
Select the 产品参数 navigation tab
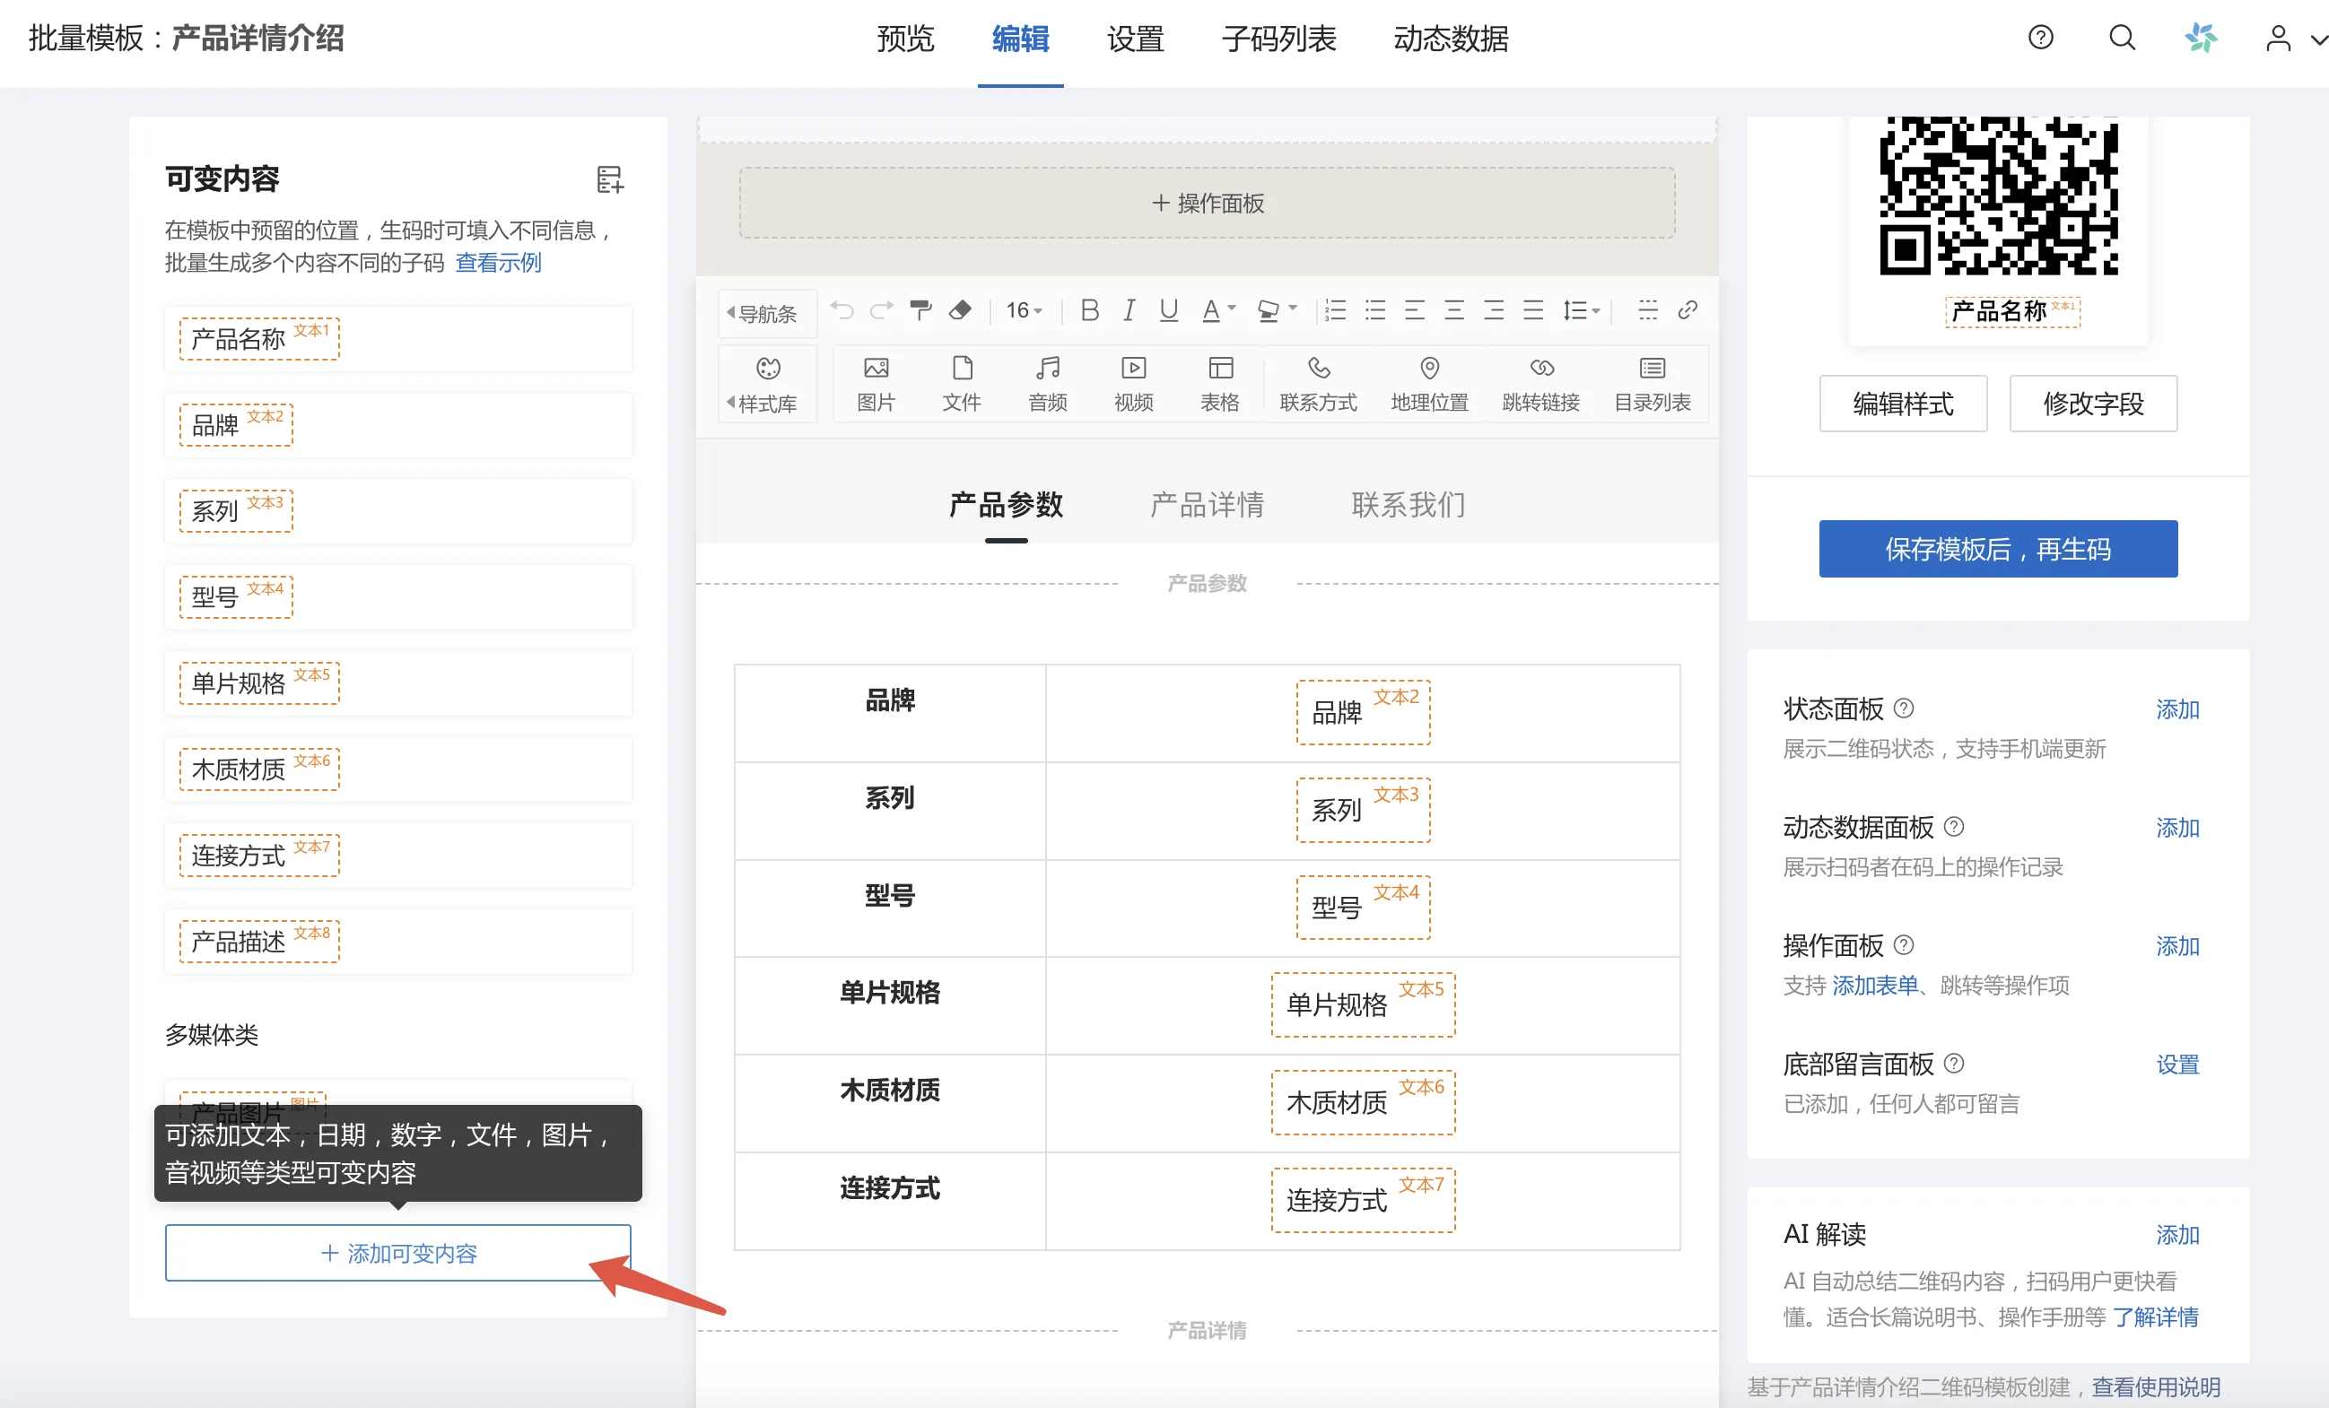1006,505
